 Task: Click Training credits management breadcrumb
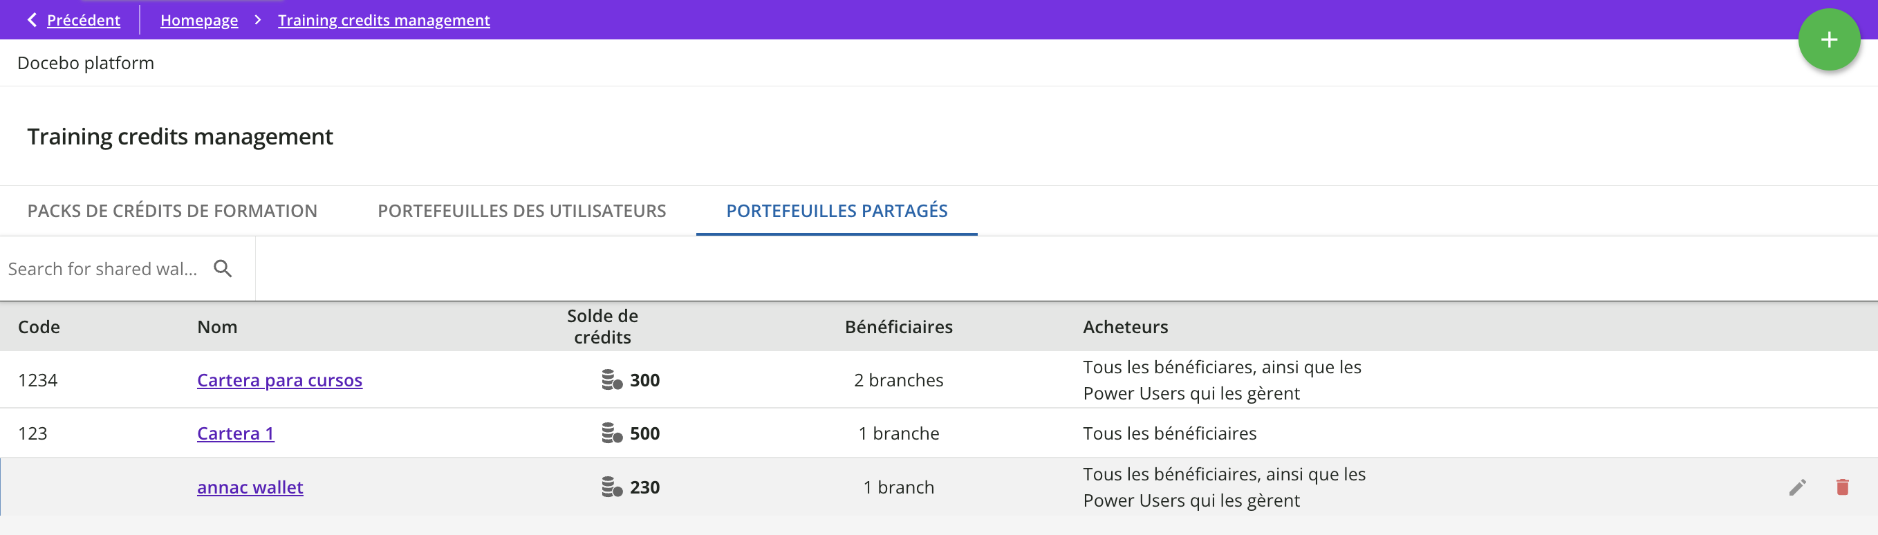(x=384, y=19)
